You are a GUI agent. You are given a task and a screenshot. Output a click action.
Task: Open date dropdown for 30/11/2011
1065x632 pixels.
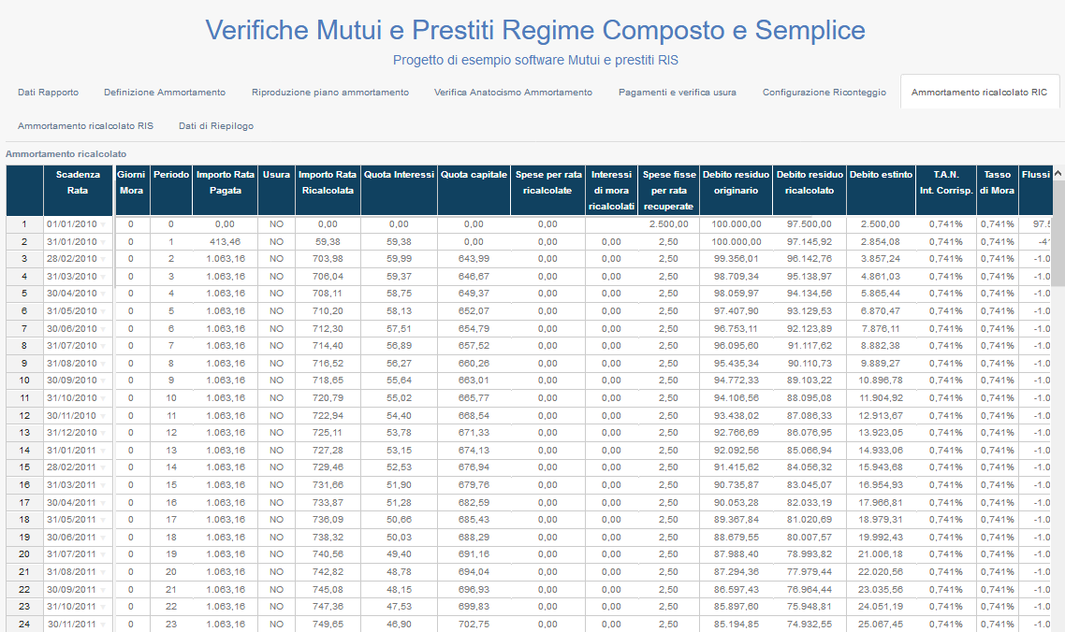click(x=103, y=624)
